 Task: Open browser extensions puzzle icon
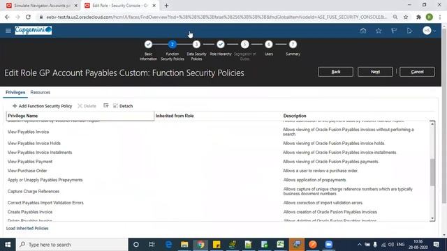[x=418, y=17]
